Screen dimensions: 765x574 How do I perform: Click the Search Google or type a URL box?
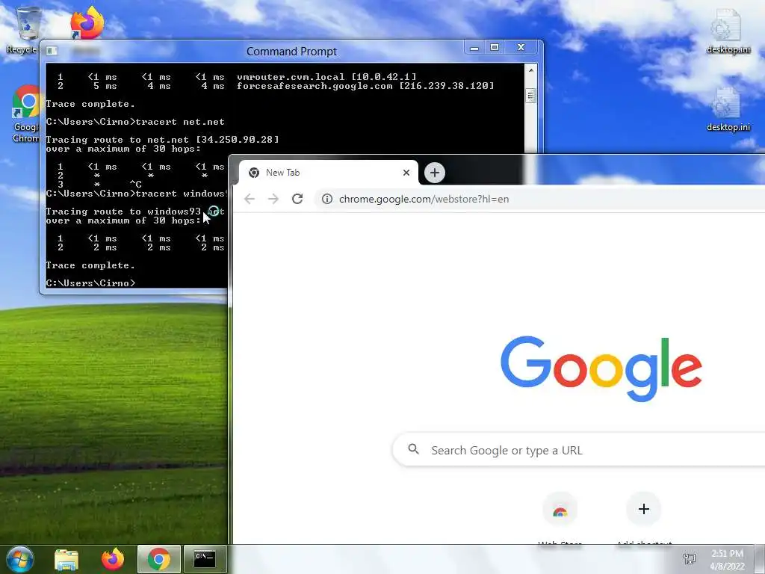coord(579,449)
